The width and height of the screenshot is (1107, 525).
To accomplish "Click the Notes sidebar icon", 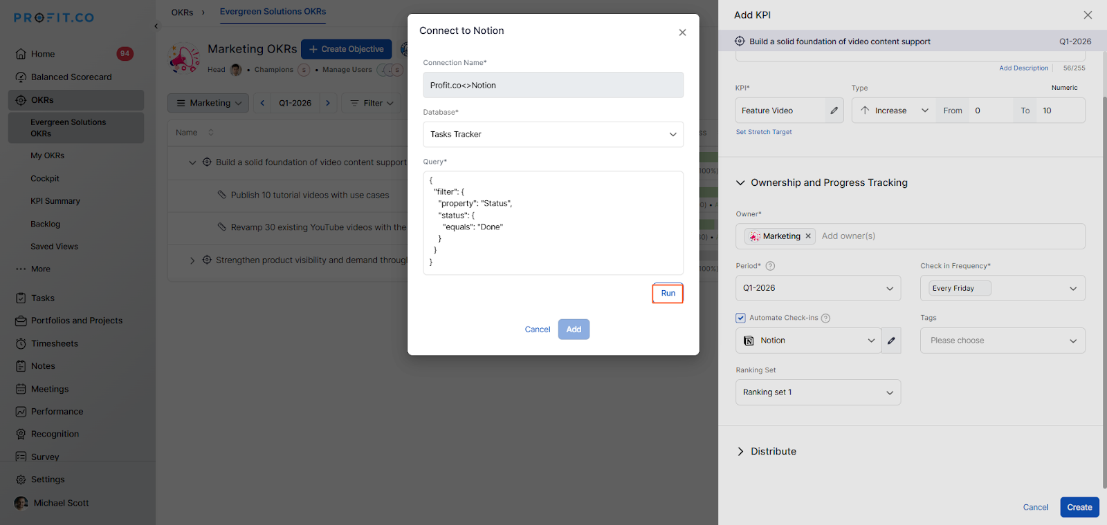I will pyautogui.click(x=21, y=367).
